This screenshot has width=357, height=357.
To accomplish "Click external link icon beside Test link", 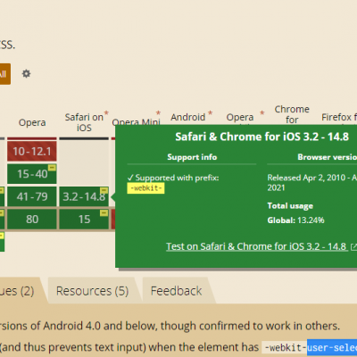I will coord(353,246).
